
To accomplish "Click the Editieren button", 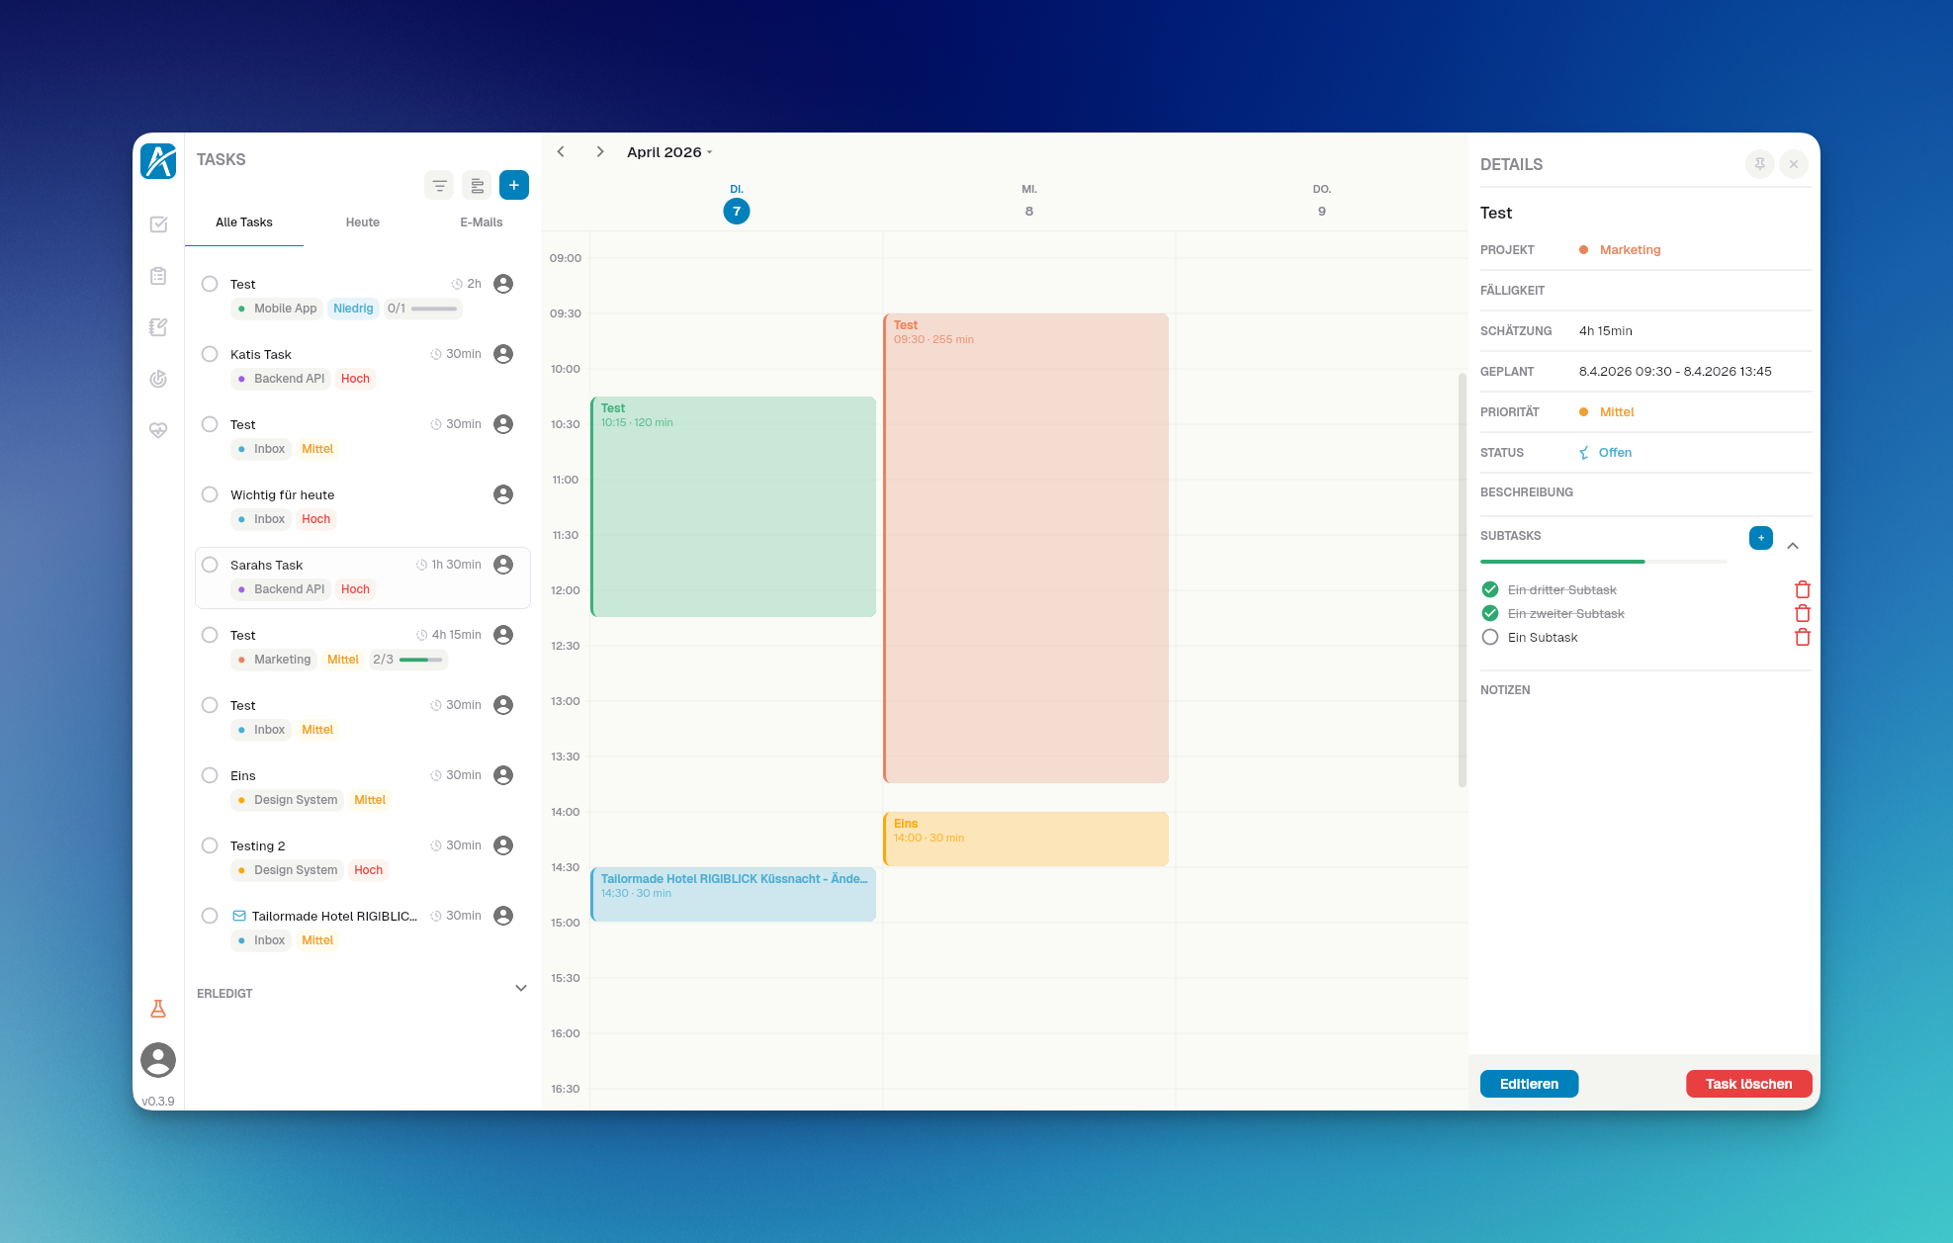I will point(1529,1083).
